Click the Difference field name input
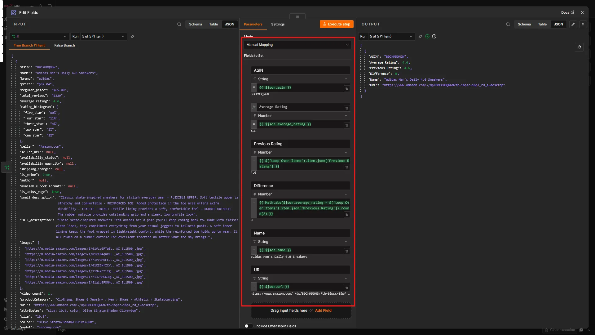 (x=300, y=185)
